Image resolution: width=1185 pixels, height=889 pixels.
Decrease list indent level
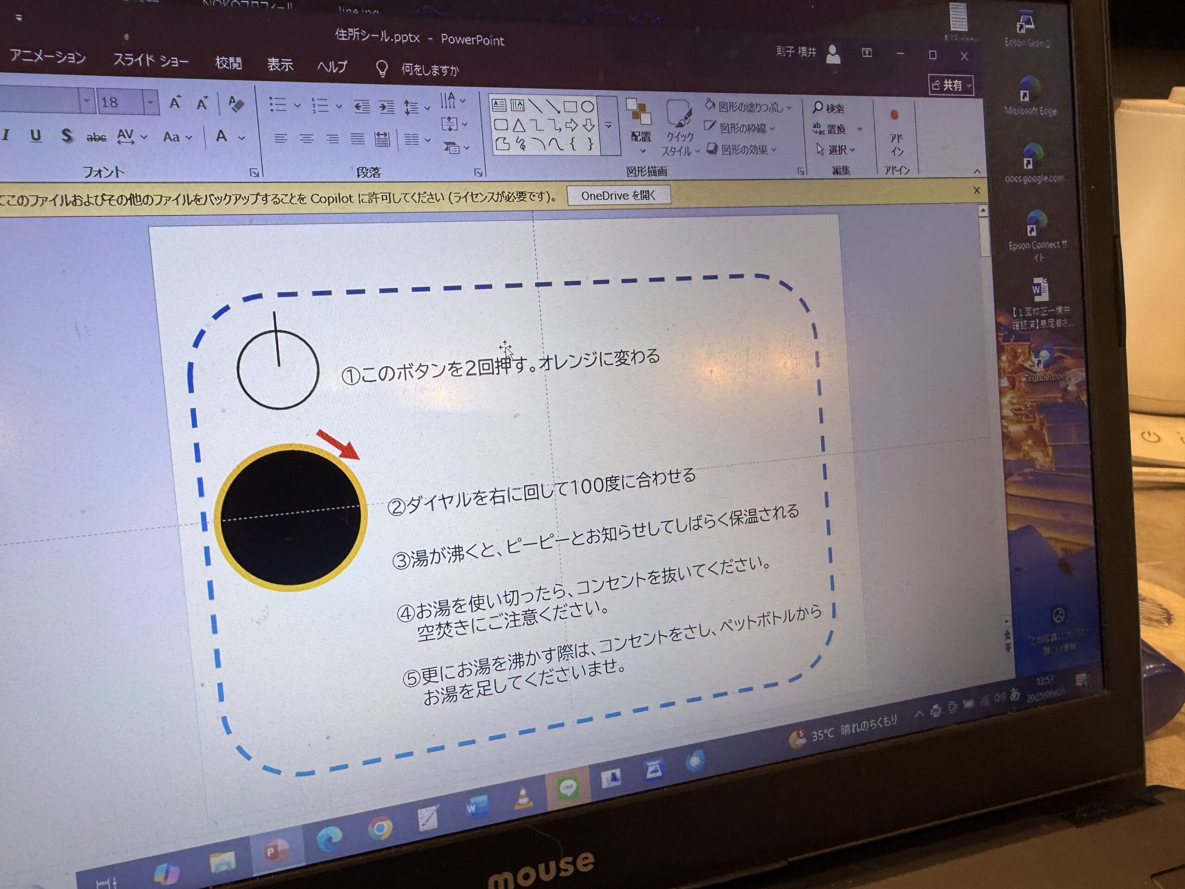pyautogui.click(x=362, y=106)
